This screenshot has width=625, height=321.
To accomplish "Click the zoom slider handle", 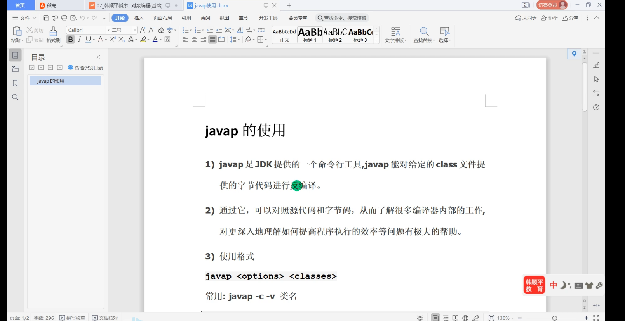I will pyautogui.click(x=554, y=318).
